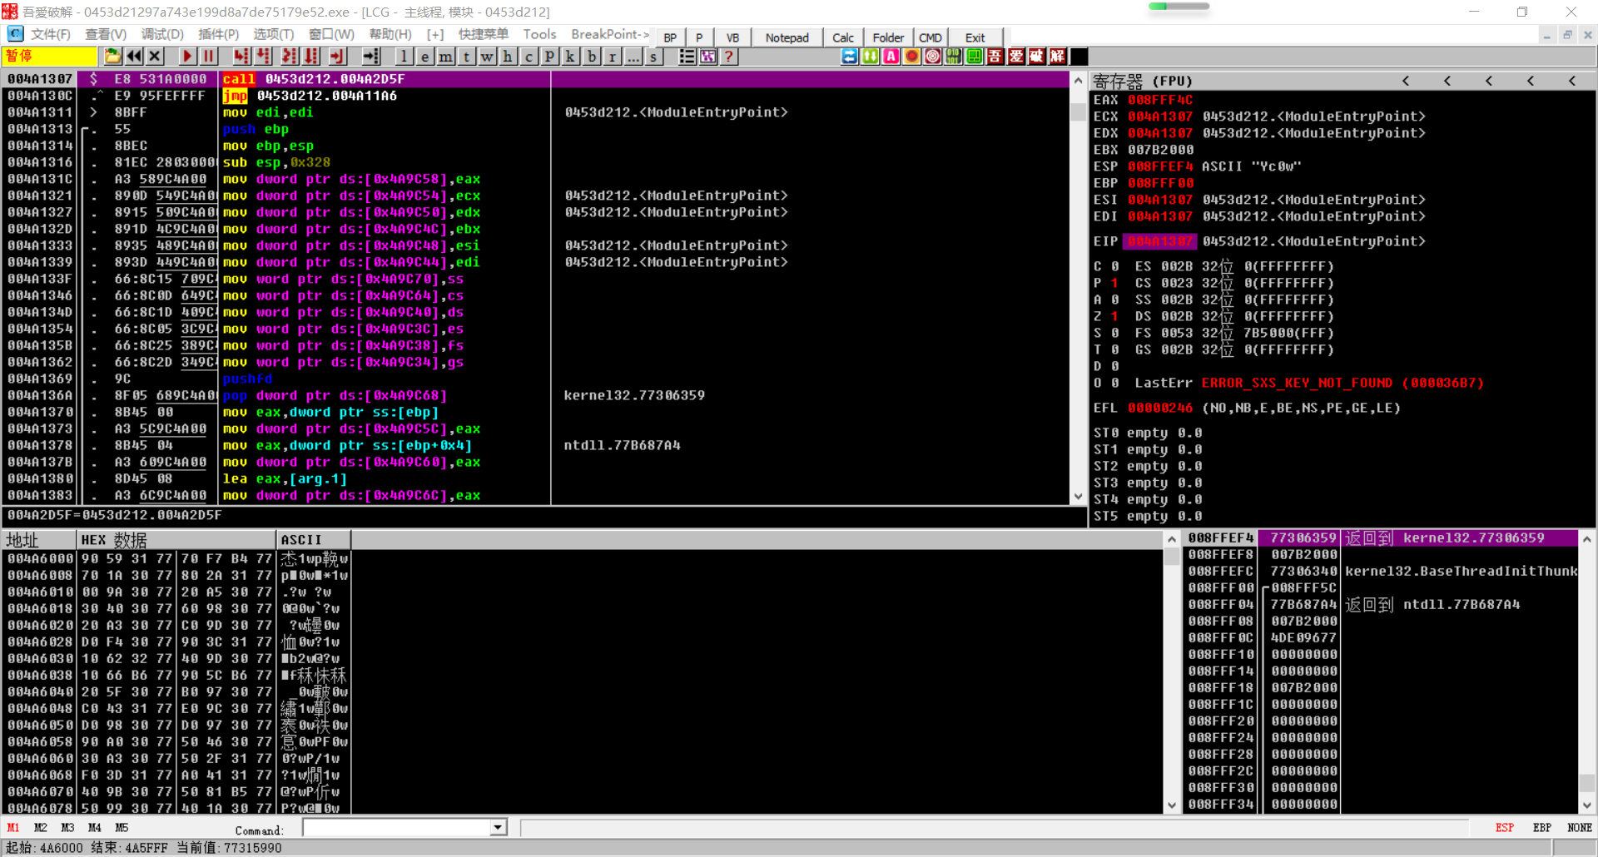This screenshot has height=857, width=1598.
Task: Show threads with the t icon
Action: (466, 56)
